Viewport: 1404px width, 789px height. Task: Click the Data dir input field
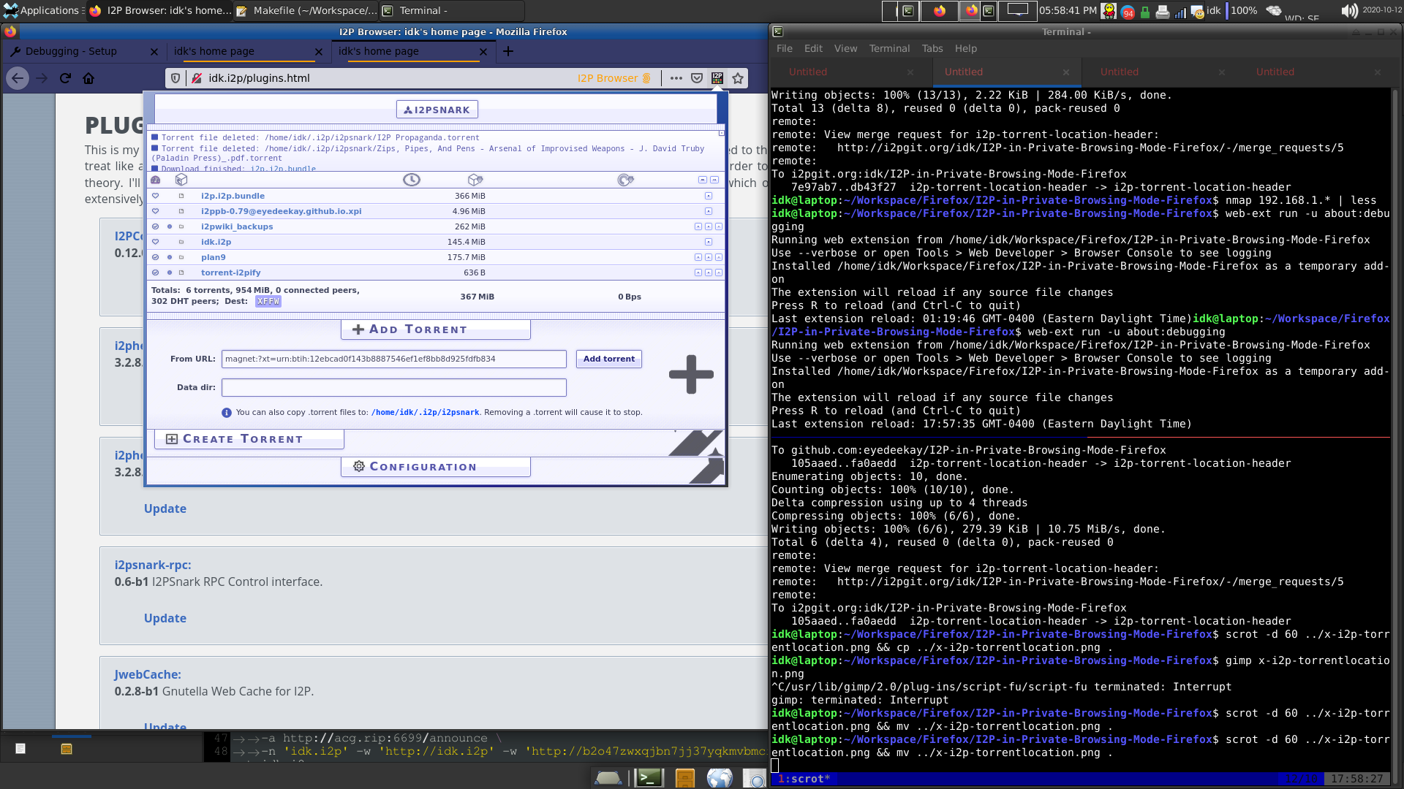point(393,387)
